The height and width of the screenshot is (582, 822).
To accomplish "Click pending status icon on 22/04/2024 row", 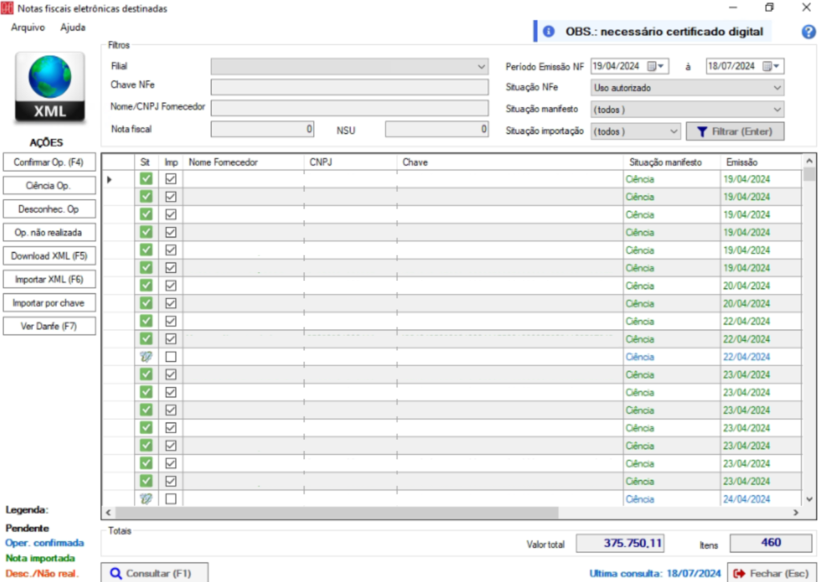I will coord(146,356).
